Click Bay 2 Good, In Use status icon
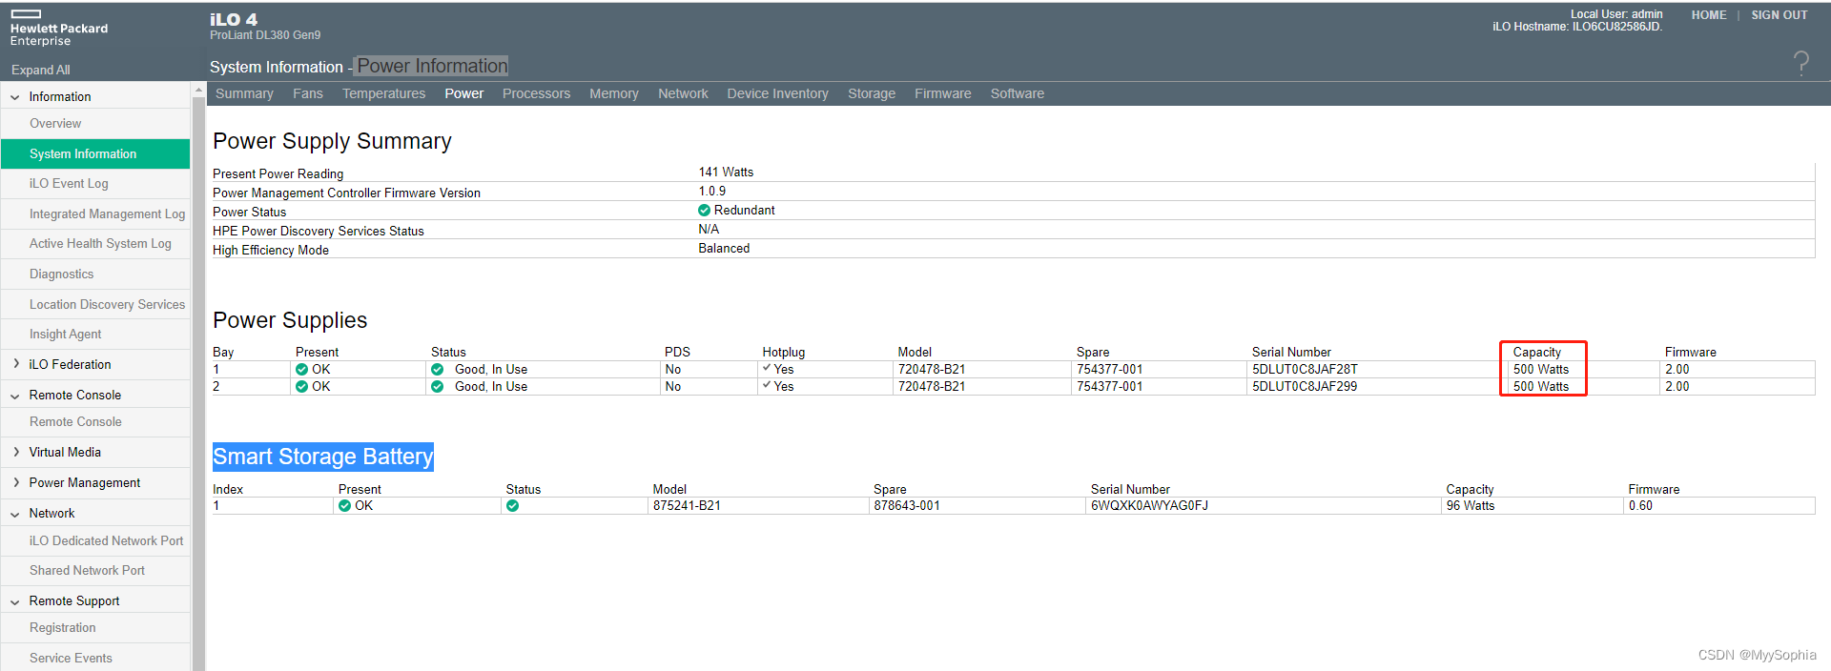The height and width of the screenshot is (671, 1831). tap(437, 387)
